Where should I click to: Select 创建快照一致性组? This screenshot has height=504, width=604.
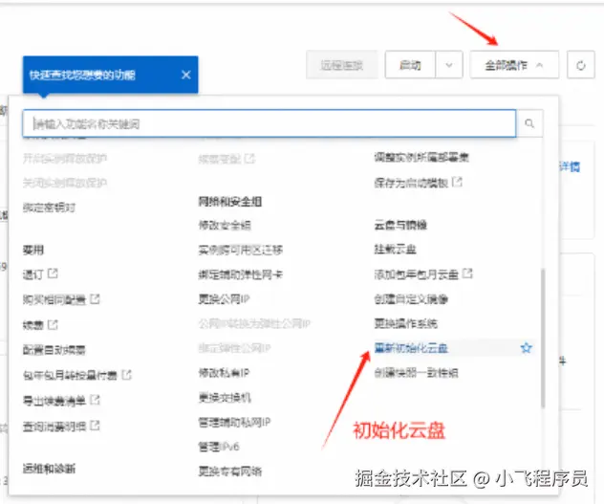click(416, 373)
